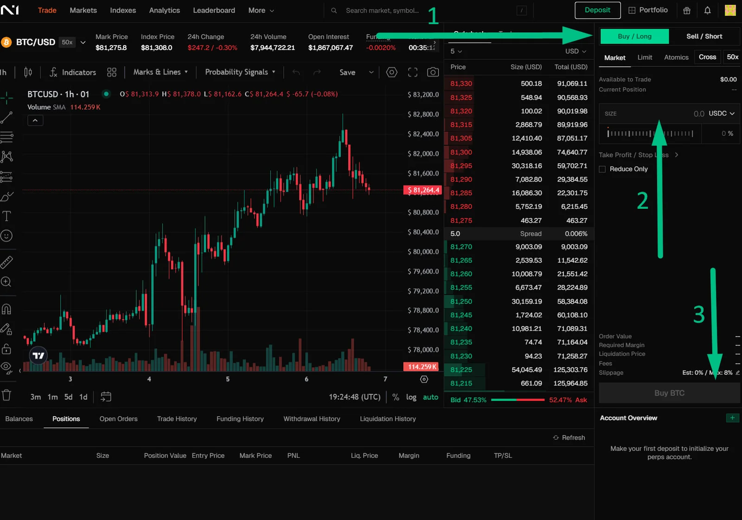Toggle log scale on chart
This screenshot has width=742, height=520.
pyautogui.click(x=411, y=397)
